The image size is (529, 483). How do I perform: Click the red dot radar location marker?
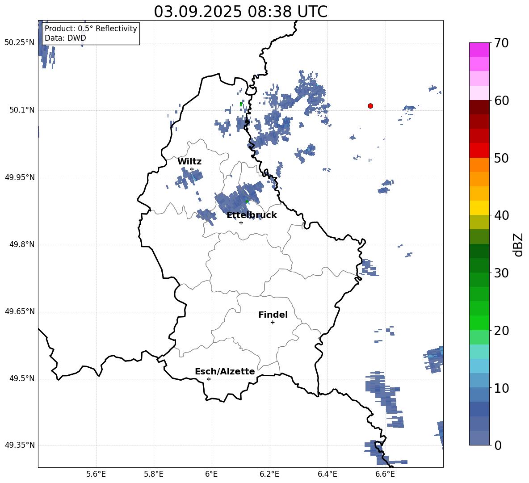tap(370, 106)
